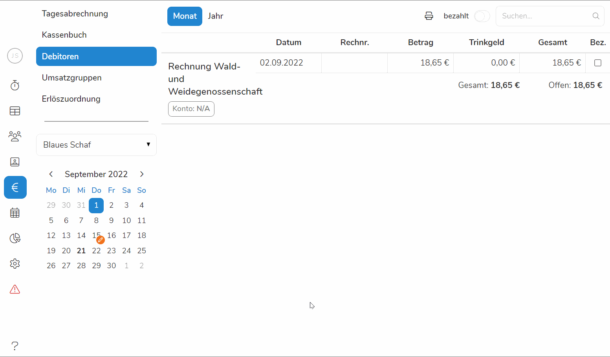Expand the Blaues Schaf dropdown

tap(96, 145)
